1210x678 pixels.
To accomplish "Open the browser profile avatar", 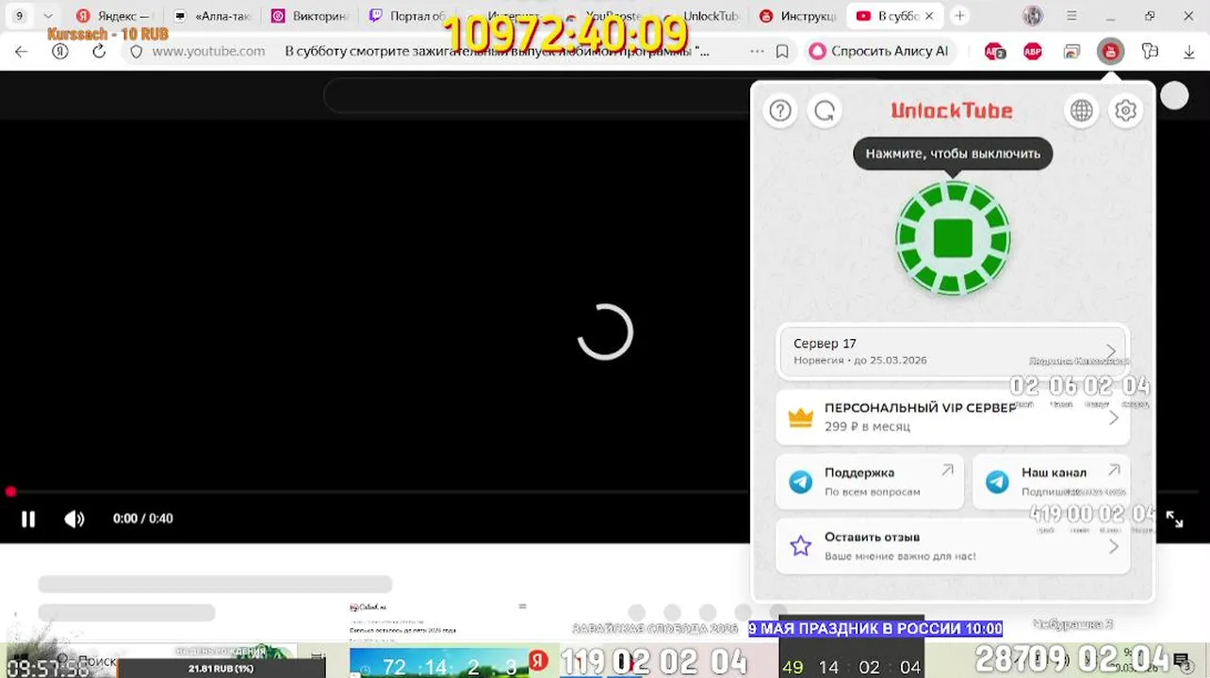I will 1033,16.
